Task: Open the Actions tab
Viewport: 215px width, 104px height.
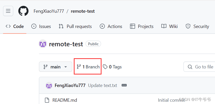Action: point(111,26)
